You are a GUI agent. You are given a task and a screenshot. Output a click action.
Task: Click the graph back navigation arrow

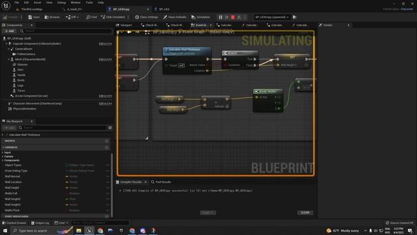click(x=129, y=32)
